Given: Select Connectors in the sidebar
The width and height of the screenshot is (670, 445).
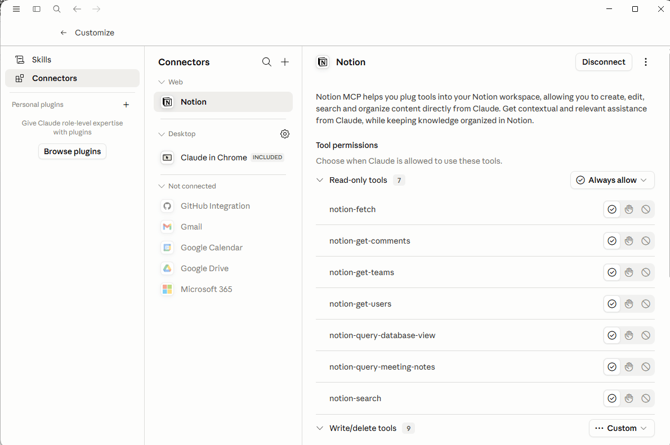Looking at the screenshot, I should [72, 78].
